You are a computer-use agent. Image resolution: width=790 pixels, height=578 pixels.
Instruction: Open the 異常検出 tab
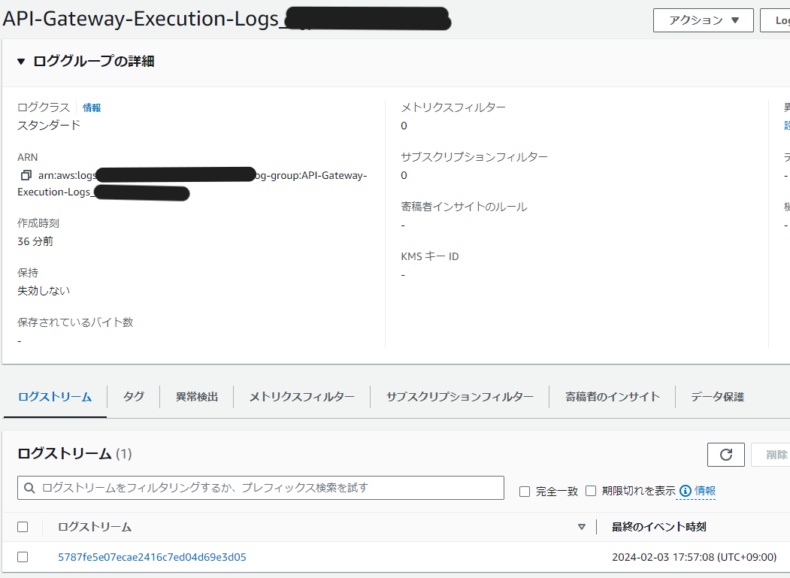click(x=196, y=396)
